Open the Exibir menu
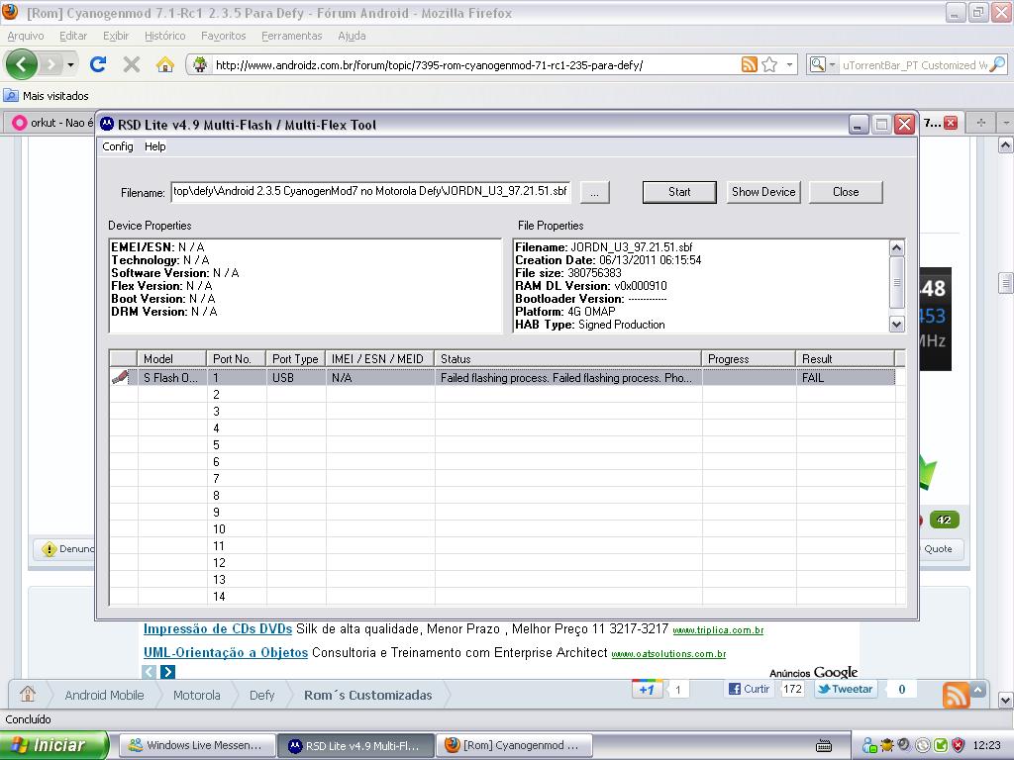1014x760 pixels. tap(116, 36)
